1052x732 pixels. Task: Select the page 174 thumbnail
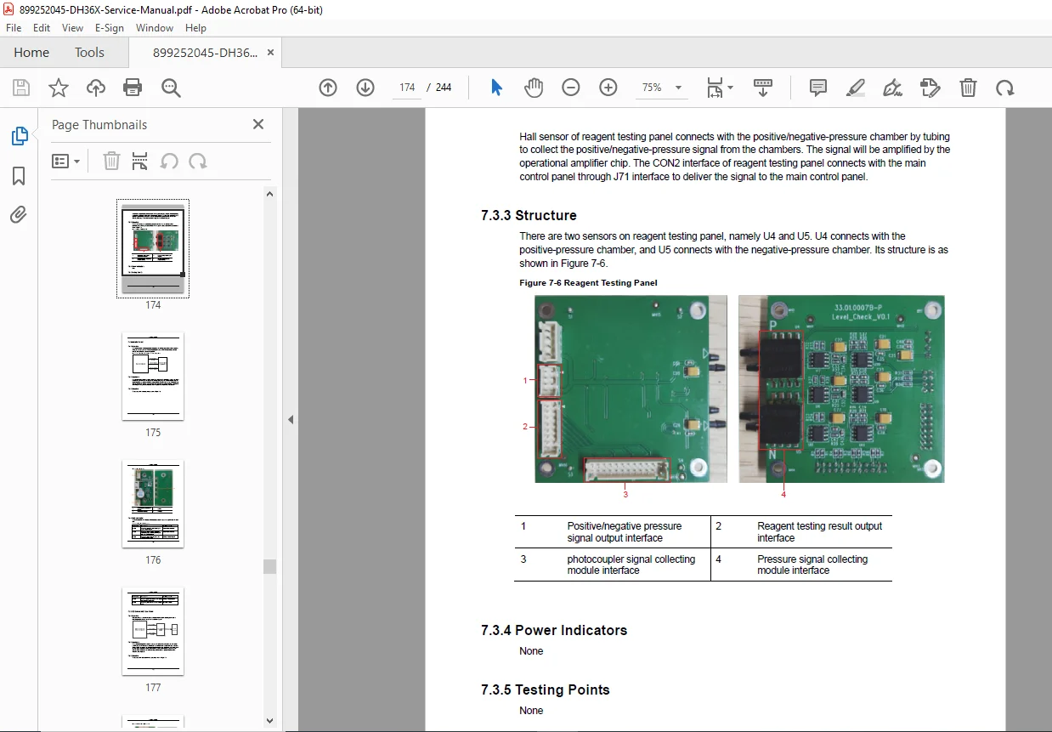click(153, 248)
